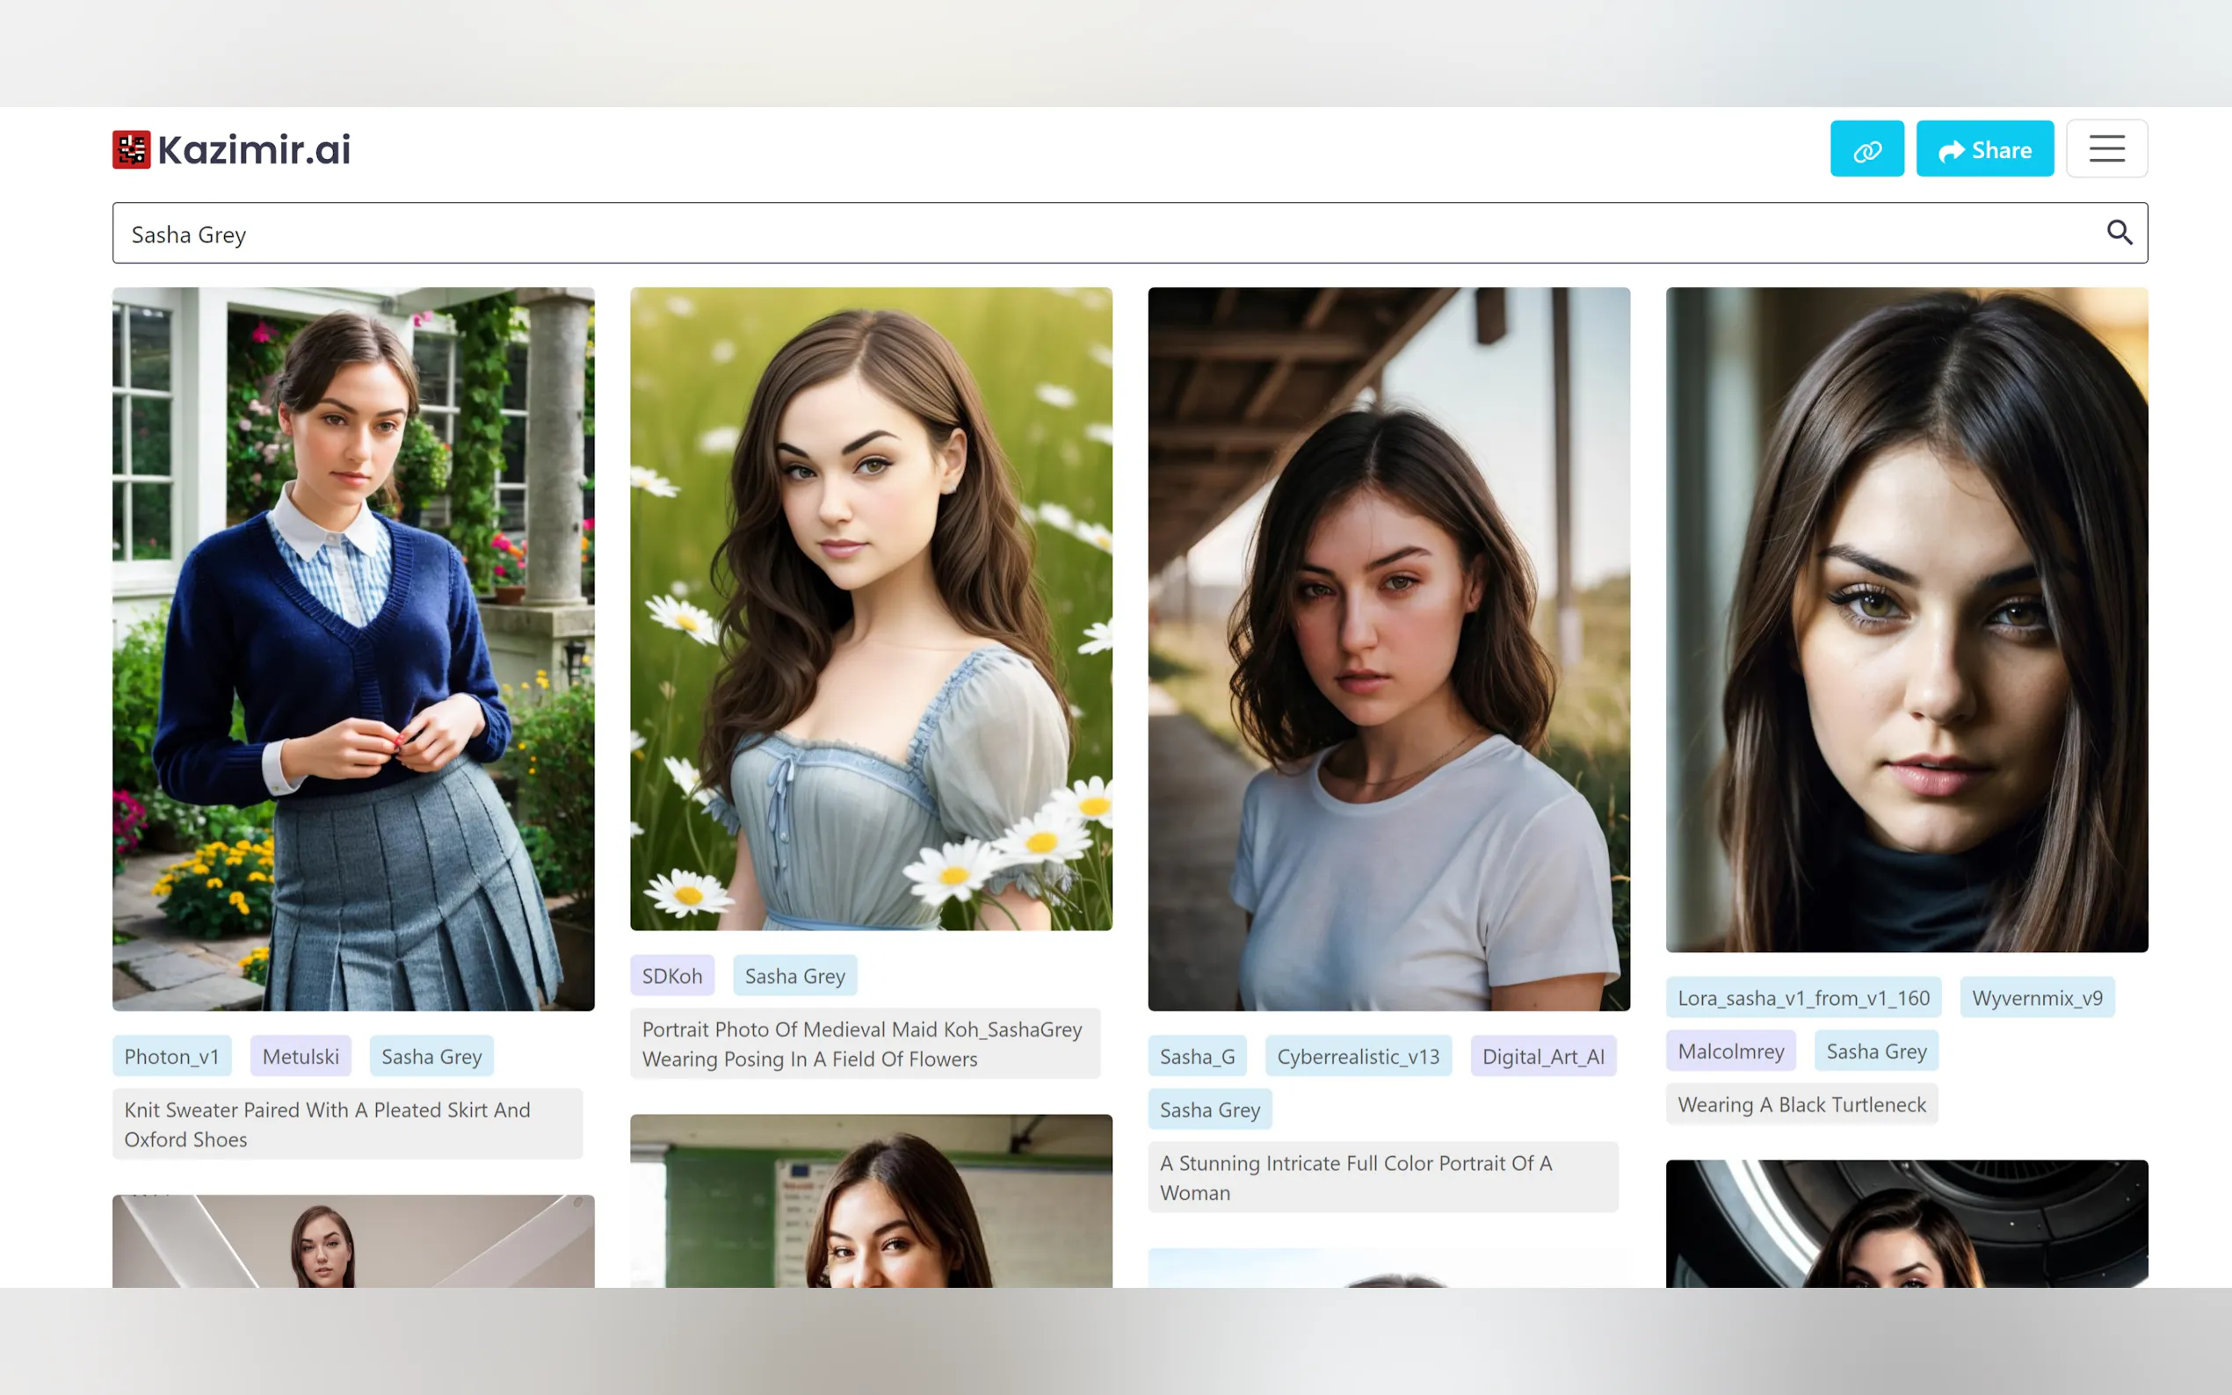Select the Wyvernmix_v9 tag
This screenshot has width=2232, height=1395.
[x=2036, y=998]
